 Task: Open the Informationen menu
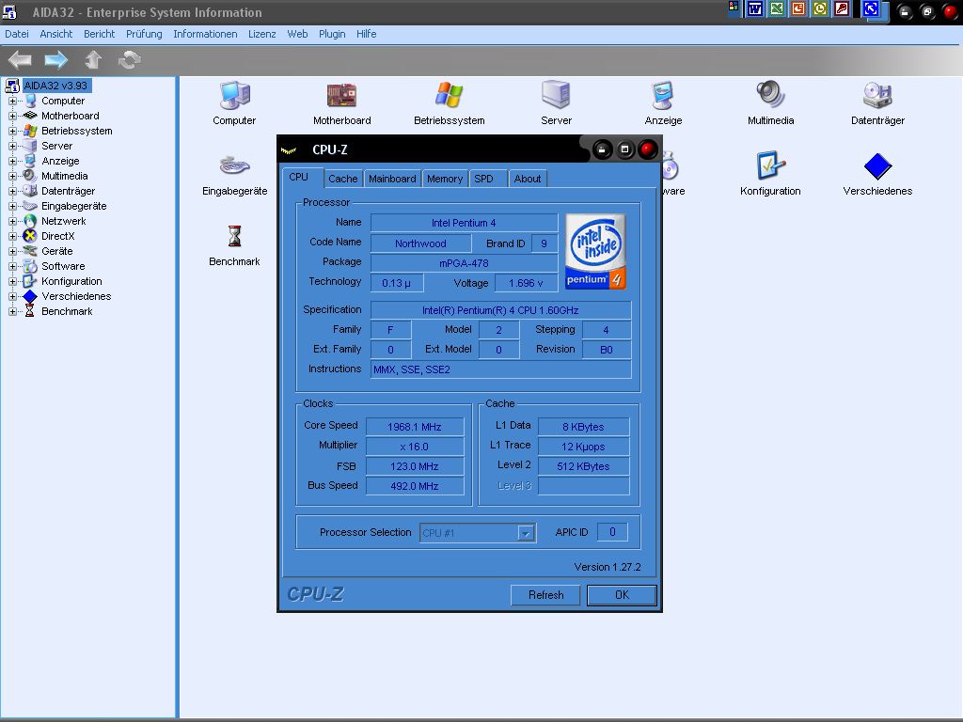205,34
